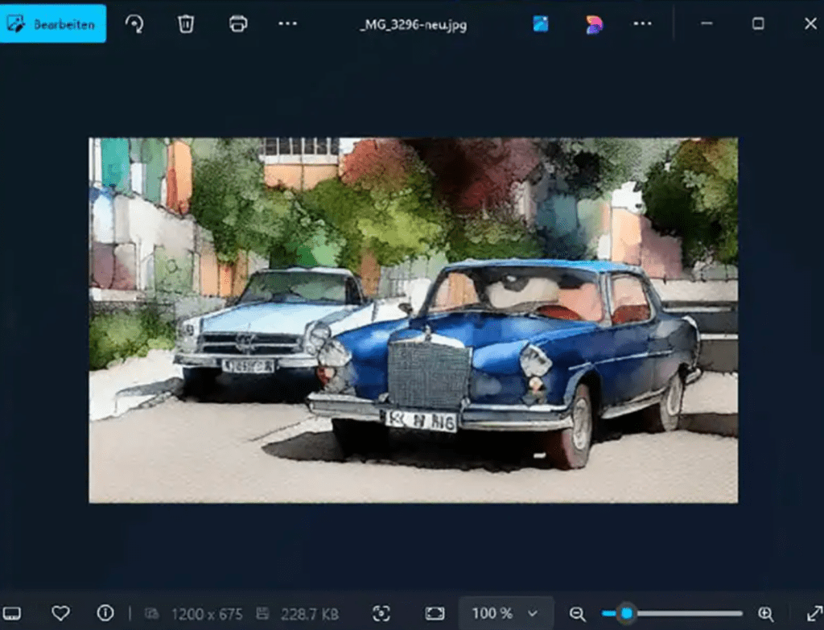Zoom in with the plus magnifier

point(765,614)
